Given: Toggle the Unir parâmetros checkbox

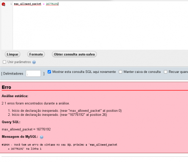Looking at the screenshot, I should click(x=4, y=62).
